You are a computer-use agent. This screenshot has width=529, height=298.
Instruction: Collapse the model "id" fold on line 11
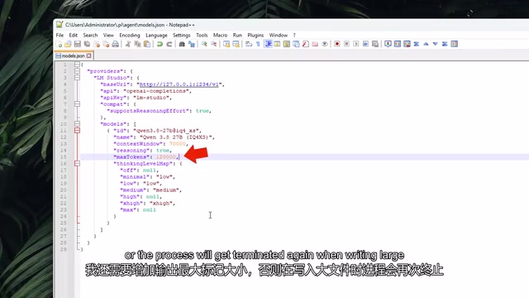(77, 131)
